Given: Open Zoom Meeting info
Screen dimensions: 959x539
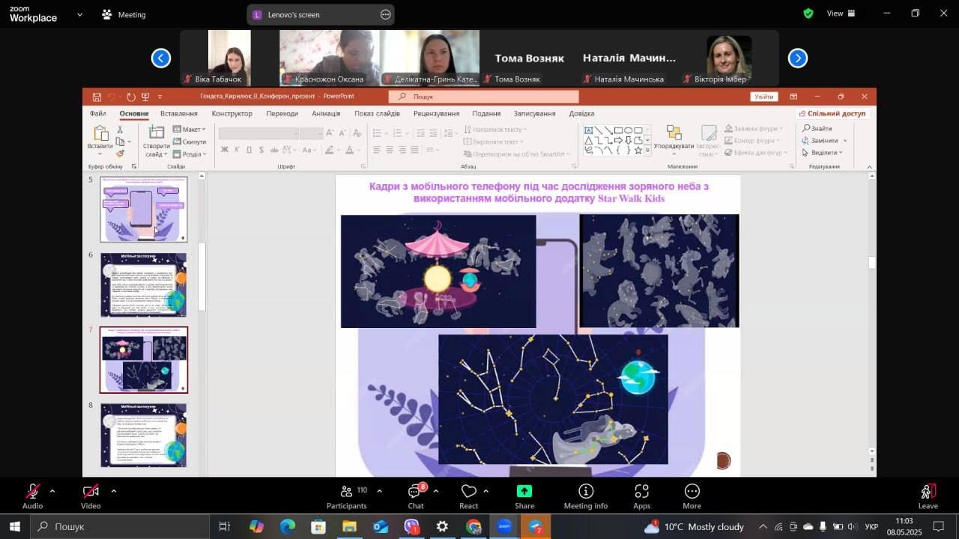Looking at the screenshot, I should [586, 496].
